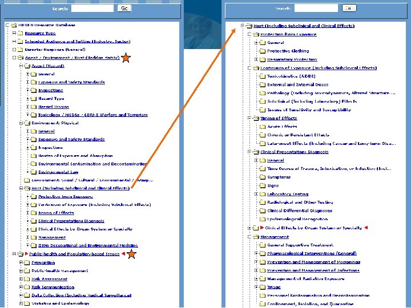Collapse Public-health and Population-based Issues node

(x=14, y=254)
